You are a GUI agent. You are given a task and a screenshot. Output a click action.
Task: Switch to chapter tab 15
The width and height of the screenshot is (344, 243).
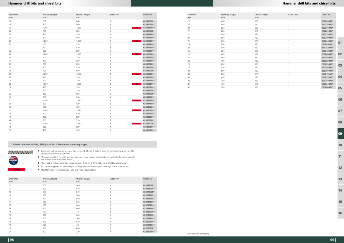[340, 202]
